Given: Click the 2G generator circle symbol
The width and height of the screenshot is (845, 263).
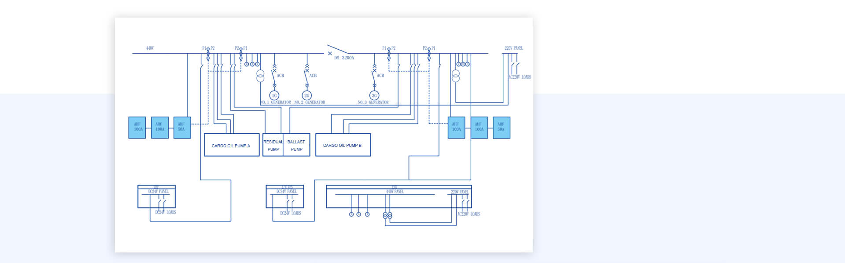Looking at the screenshot, I should (307, 95).
